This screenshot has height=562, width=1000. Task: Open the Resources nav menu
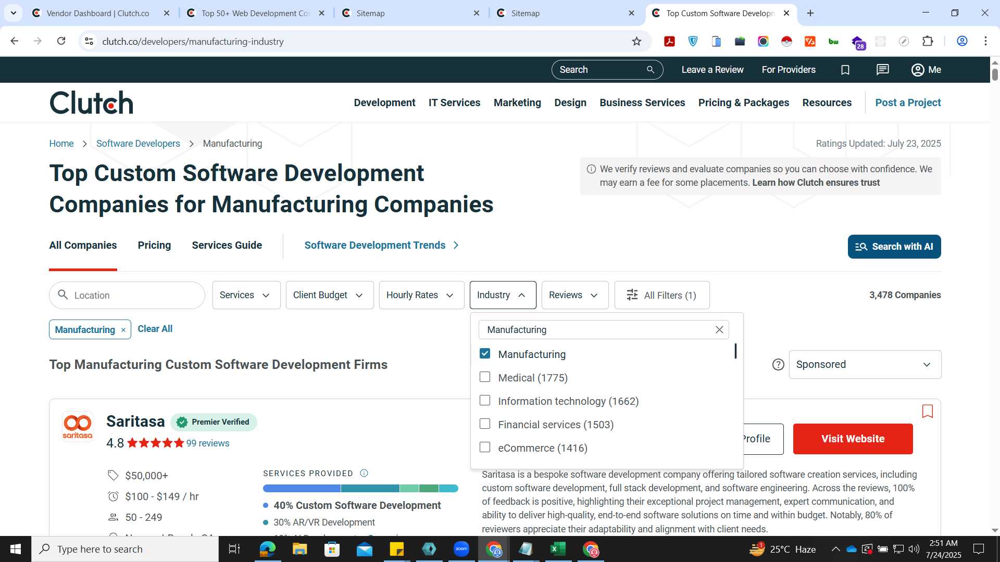[827, 103]
